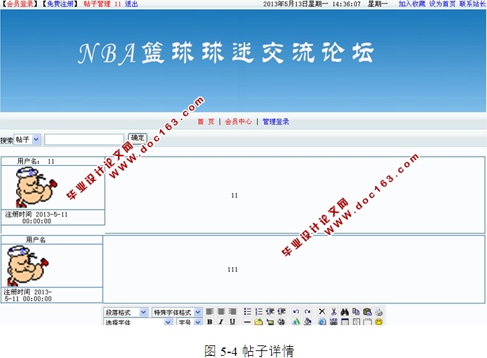The height and width of the screenshot is (358, 487).
Task: Insert smiley emoticon
Action: tap(379, 322)
